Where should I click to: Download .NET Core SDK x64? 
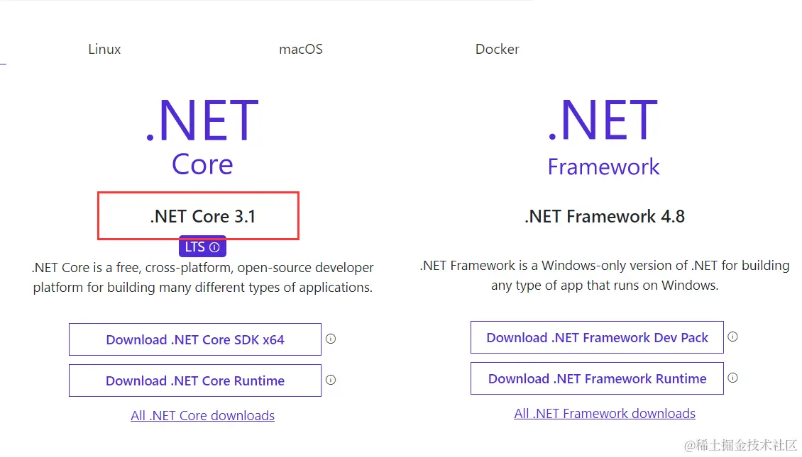[195, 339]
